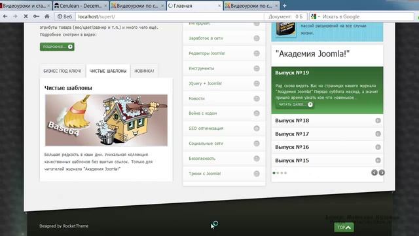Click the 'Выпуск №17' title
419x236 pixels.
292,134
